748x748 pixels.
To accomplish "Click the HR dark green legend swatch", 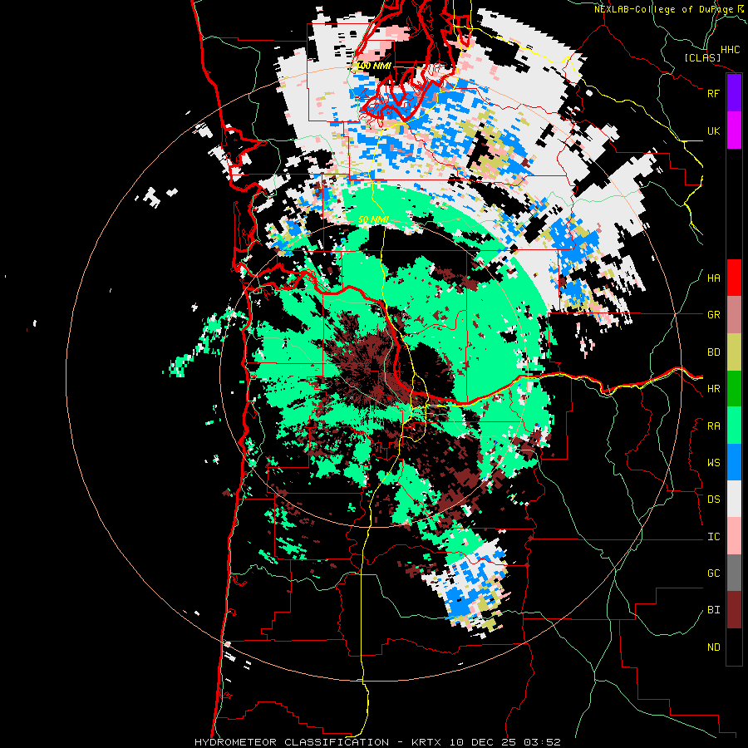I will pos(734,389).
